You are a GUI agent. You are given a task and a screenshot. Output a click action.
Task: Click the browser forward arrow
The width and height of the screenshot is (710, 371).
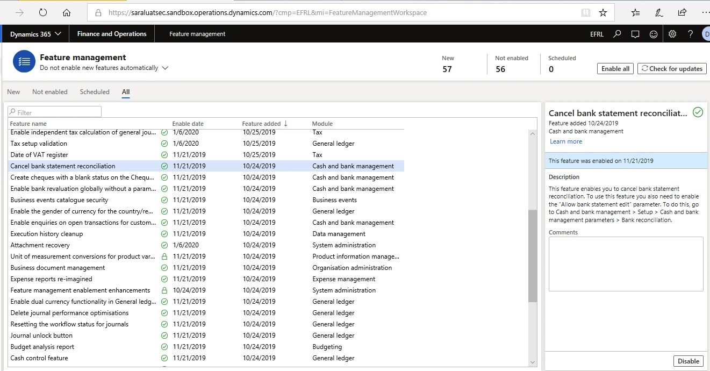pyautogui.click(x=20, y=12)
